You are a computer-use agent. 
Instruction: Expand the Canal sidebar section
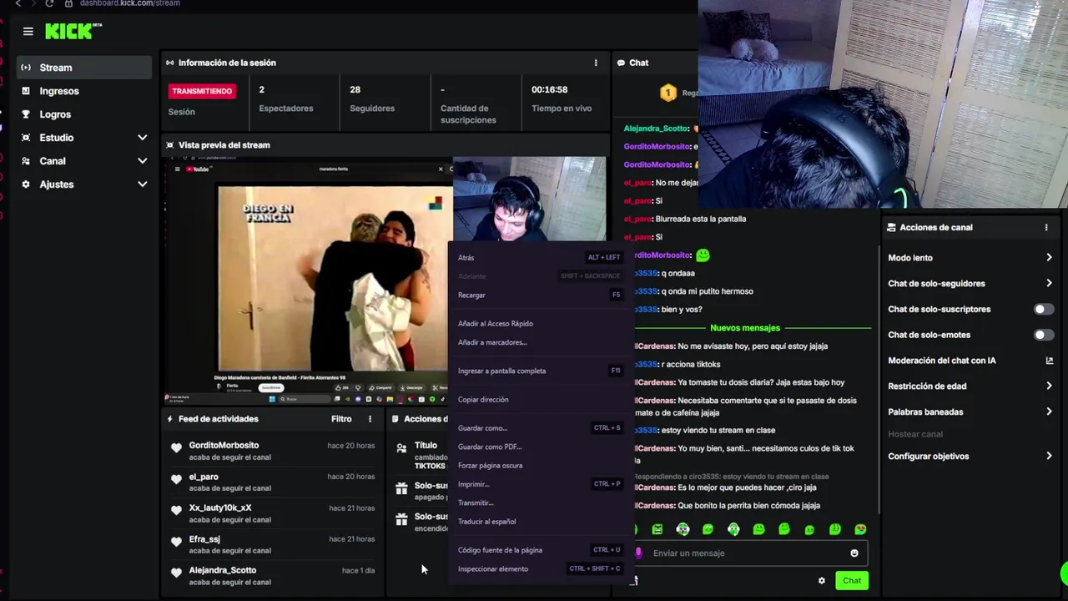tap(142, 161)
